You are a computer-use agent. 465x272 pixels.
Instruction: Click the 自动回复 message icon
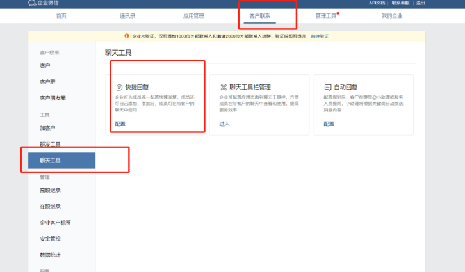[327, 87]
